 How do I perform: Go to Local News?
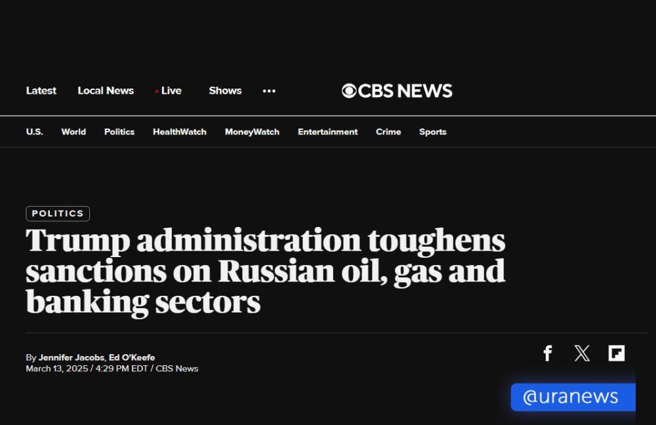coord(106,91)
